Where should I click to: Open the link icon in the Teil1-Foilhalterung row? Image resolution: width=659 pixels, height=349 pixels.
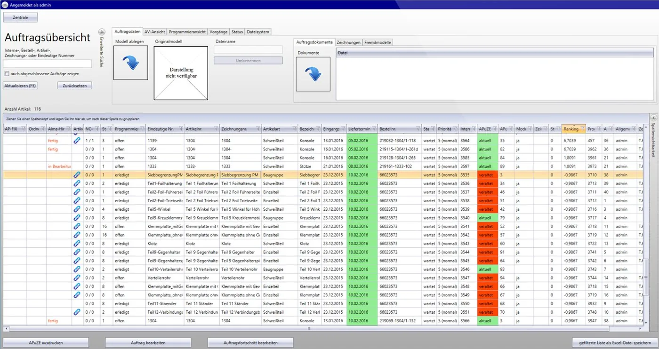77,183
